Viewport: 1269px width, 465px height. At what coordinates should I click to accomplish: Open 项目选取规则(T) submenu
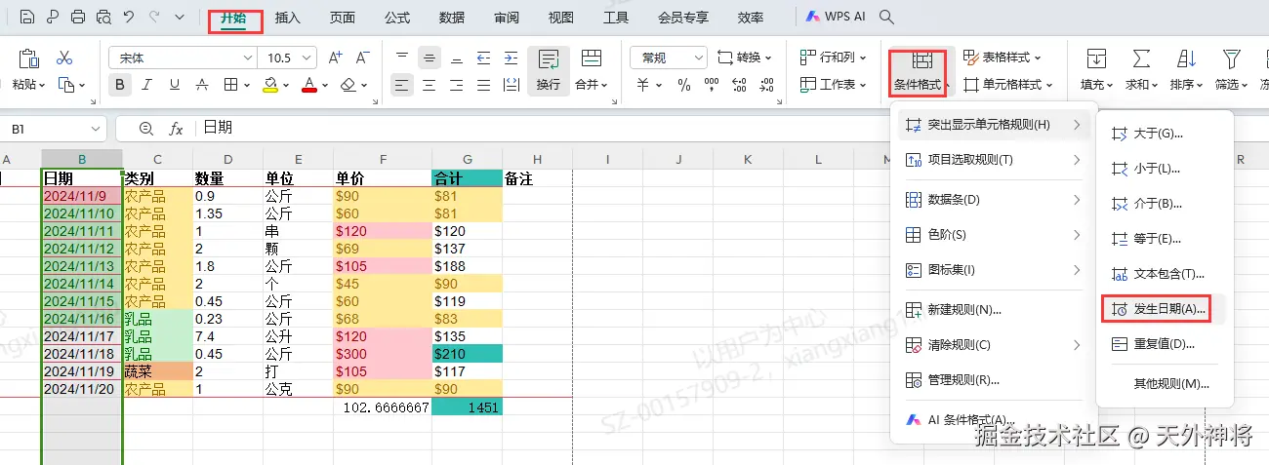994,159
